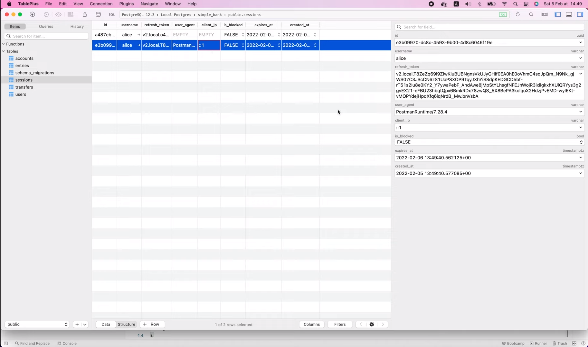
Task: Open the public schema dropdown
Action: (x=37, y=325)
